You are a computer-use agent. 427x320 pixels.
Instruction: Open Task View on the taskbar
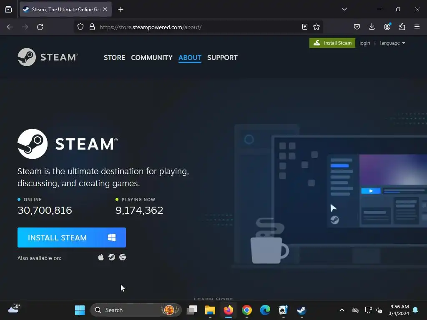[192, 310]
